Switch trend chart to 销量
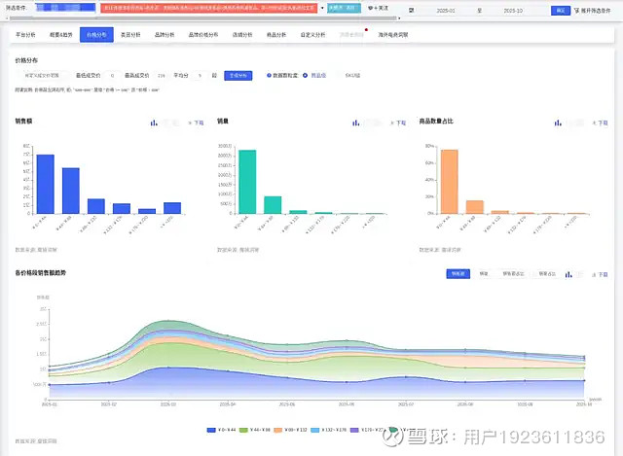Image resolution: width=623 pixels, height=456 pixels. pos(483,274)
